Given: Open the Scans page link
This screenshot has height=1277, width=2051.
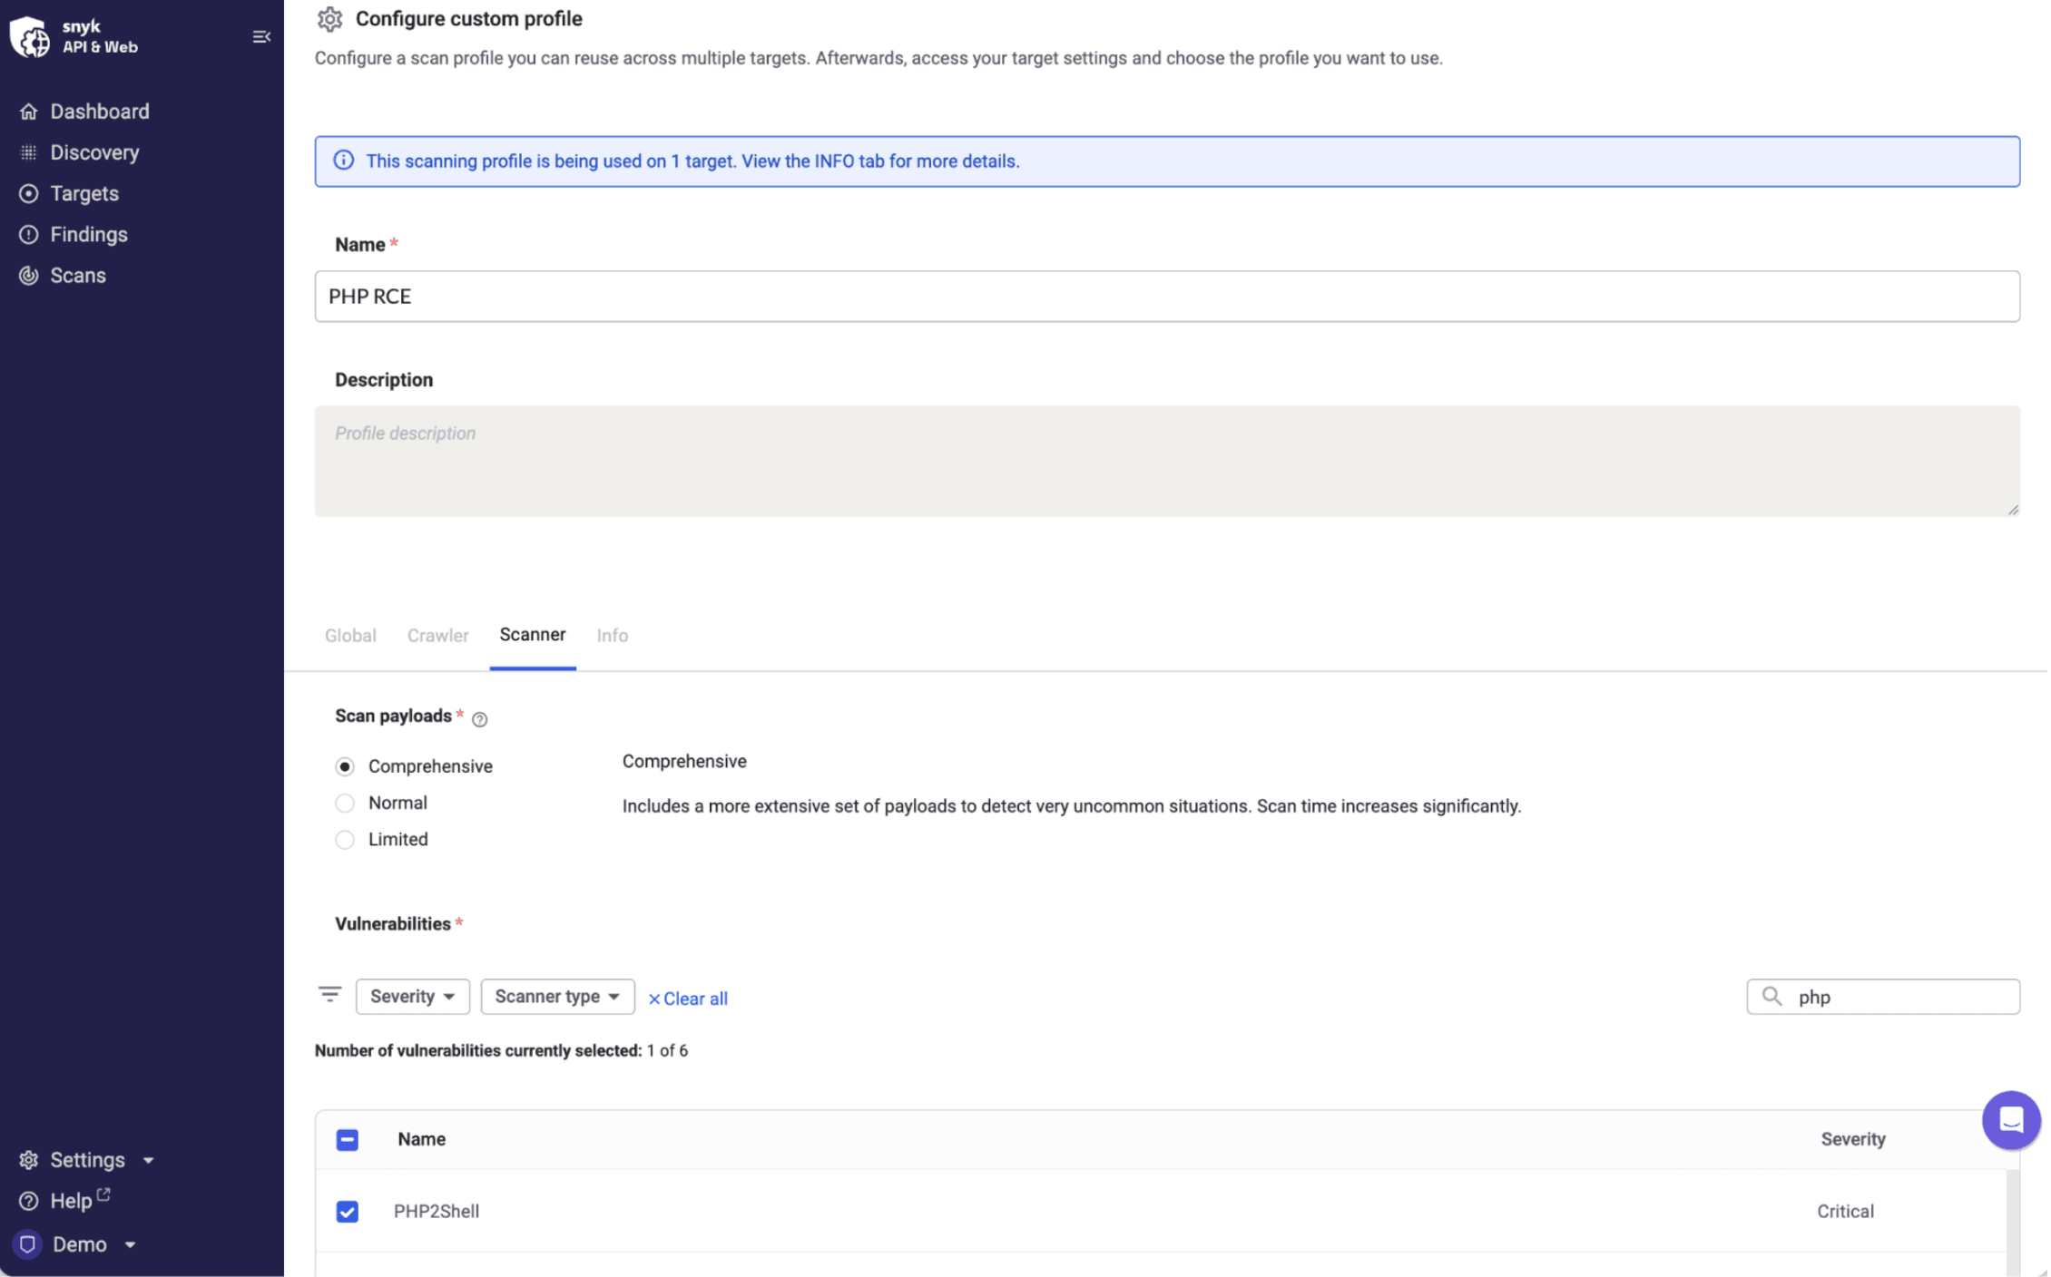Looking at the screenshot, I should [78, 275].
